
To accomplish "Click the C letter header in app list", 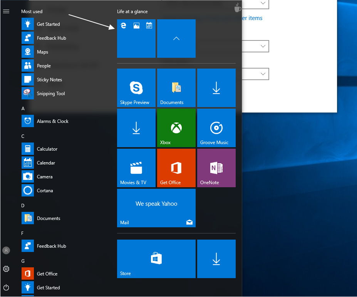I will pos(23,136).
